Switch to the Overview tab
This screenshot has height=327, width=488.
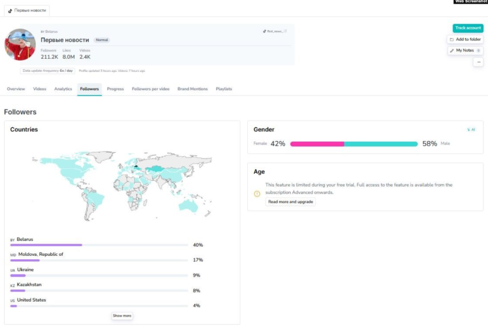tap(16, 89)
